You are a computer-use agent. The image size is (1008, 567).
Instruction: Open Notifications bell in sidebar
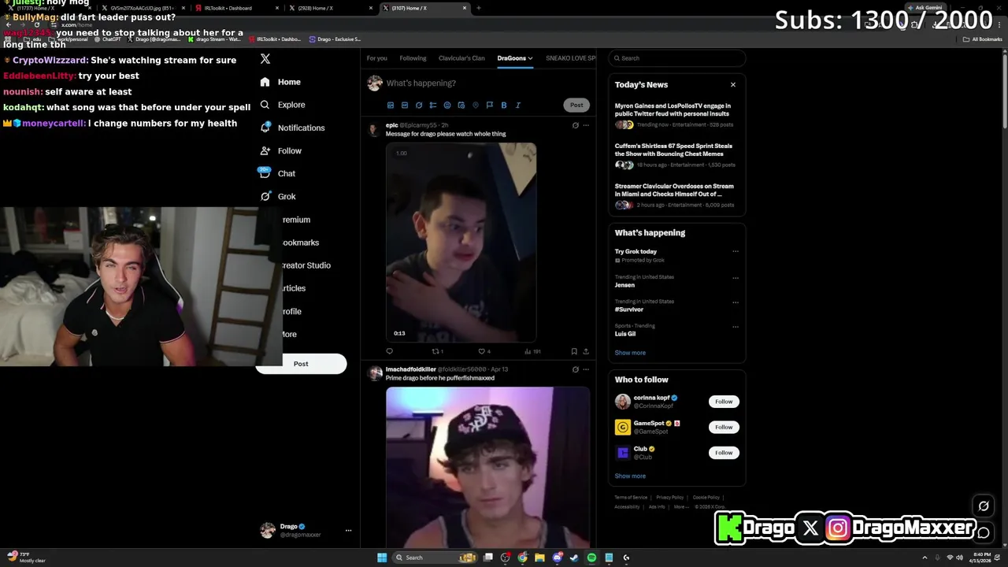[x=265, y=128]
